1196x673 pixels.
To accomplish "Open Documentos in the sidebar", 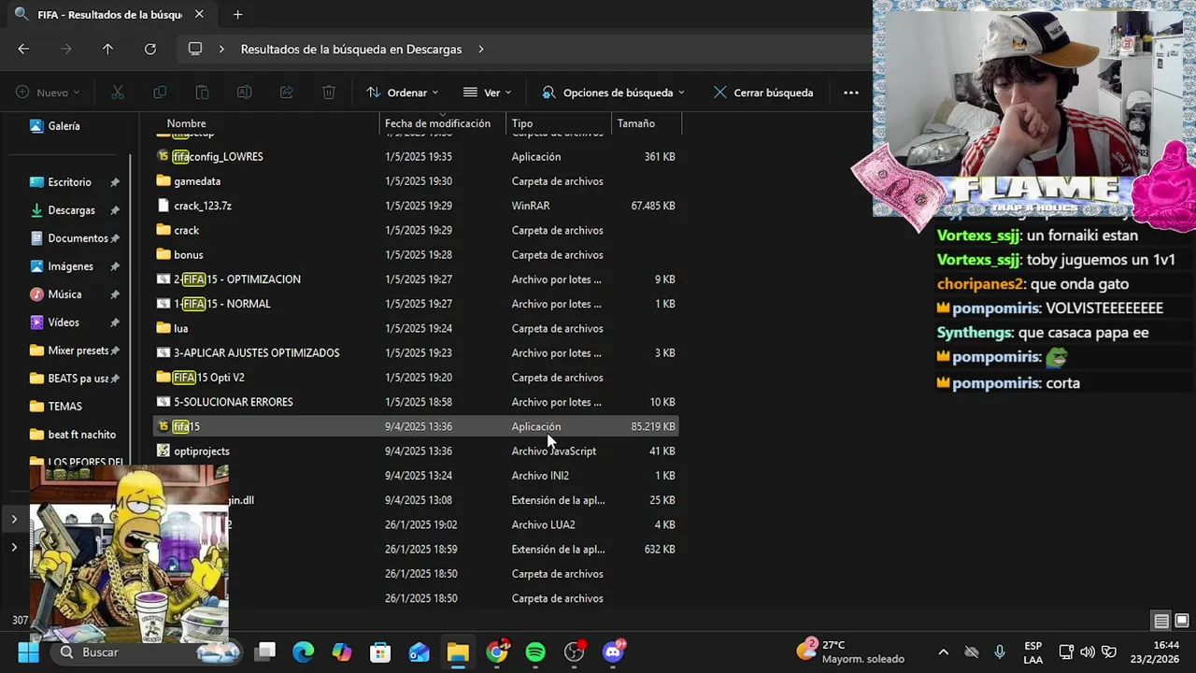I will (78, 238).
